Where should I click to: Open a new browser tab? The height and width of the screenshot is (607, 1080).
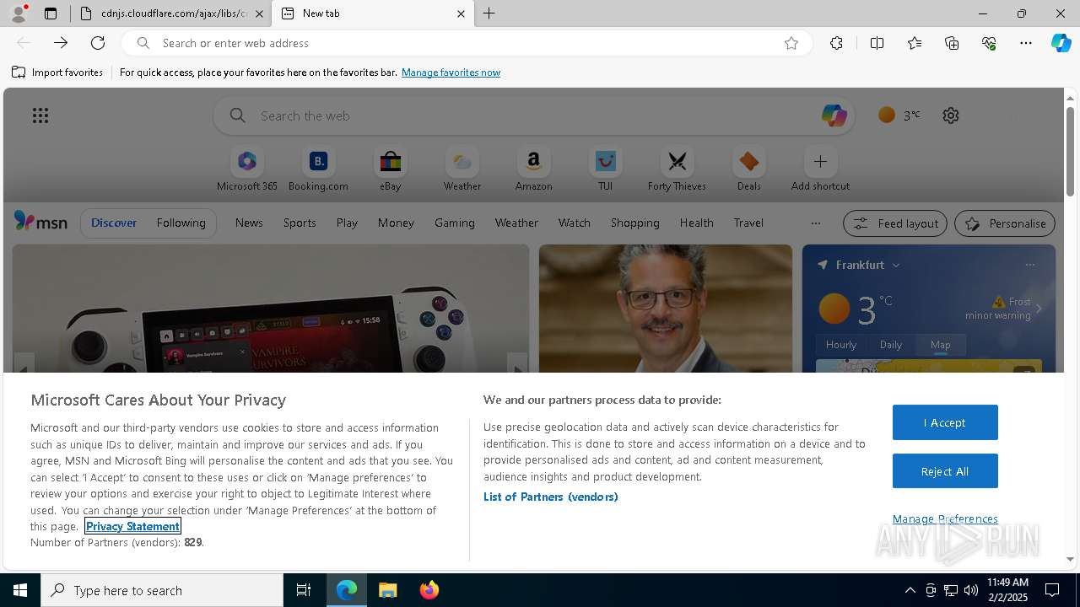coord(489,13)
